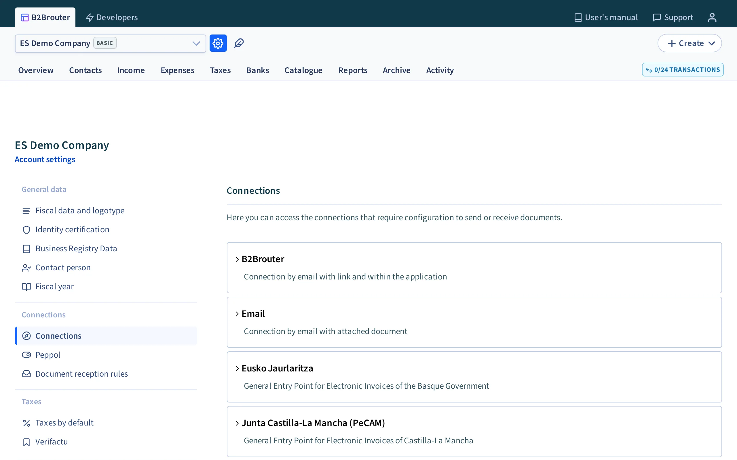The image size is (737, 460).
Task: Click the Business Registry book icon
Action: (26, 249)
